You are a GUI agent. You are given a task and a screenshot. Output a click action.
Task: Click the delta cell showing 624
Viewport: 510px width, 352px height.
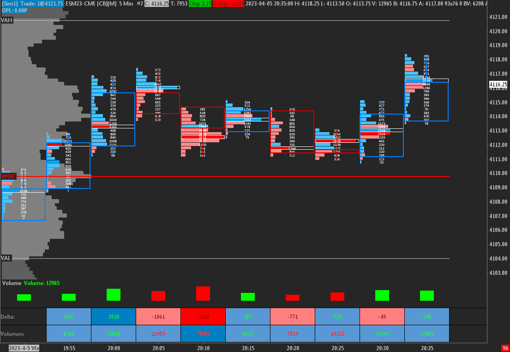pyautogui.click(x=69, y=316)
